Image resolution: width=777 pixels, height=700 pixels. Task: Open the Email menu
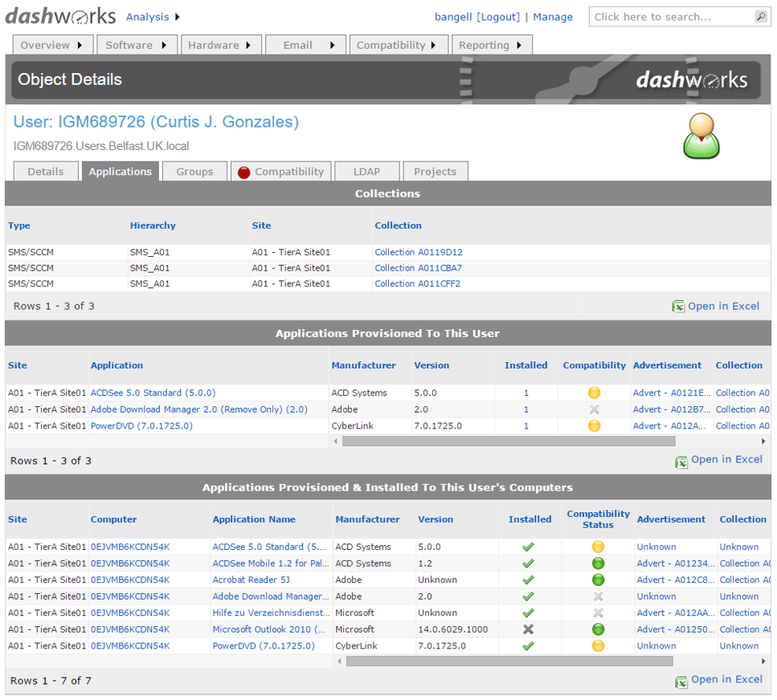(305, 45)
